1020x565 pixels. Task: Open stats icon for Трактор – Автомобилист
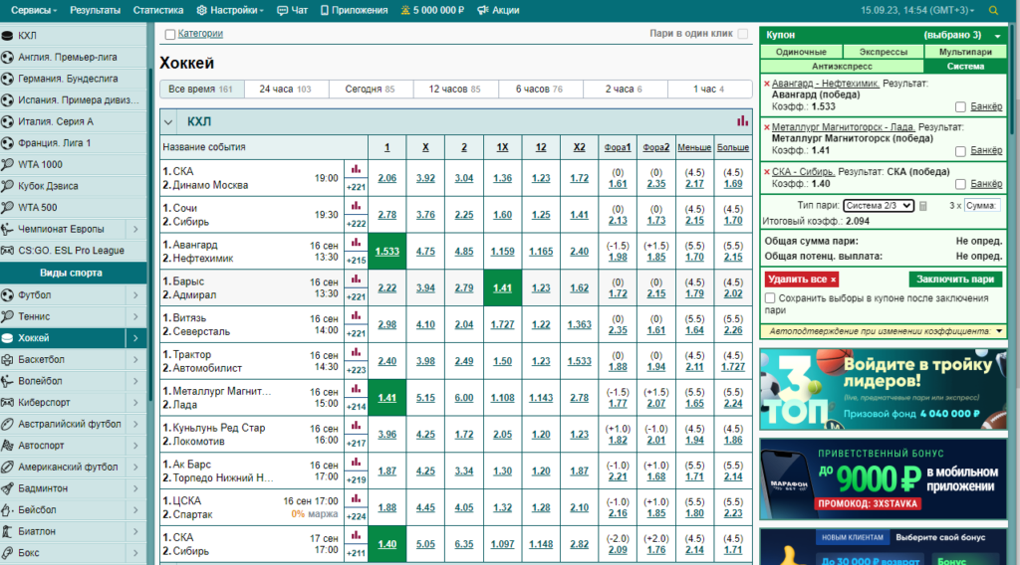(356, 353)
